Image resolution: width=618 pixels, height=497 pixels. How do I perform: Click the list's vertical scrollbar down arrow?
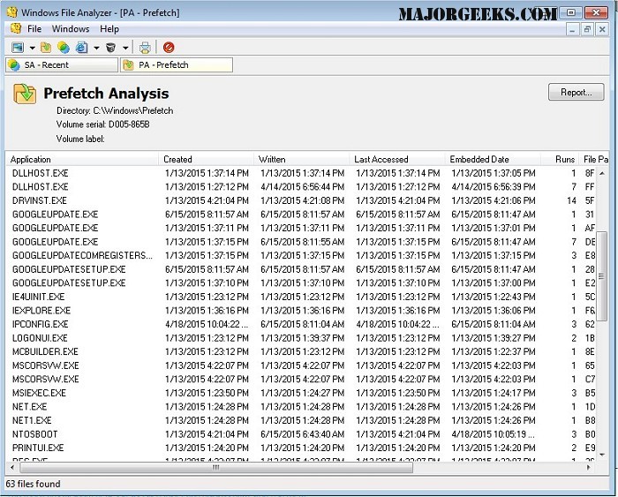(602, 455)
